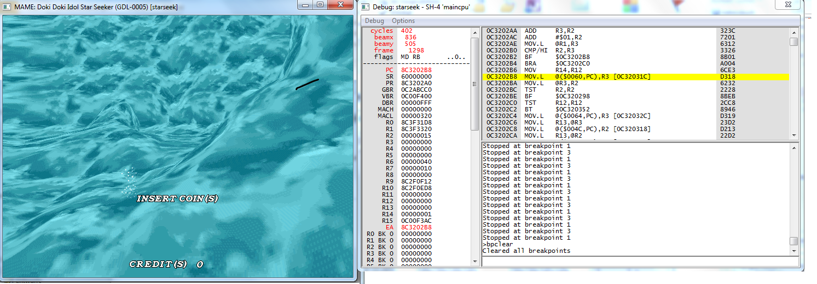Click the beamx value 836

(x=410, y=38)
